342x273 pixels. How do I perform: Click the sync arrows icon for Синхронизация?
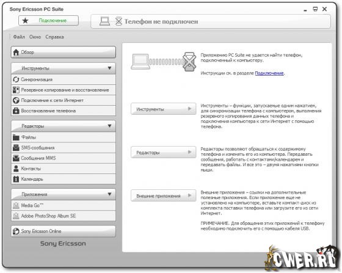16,79
